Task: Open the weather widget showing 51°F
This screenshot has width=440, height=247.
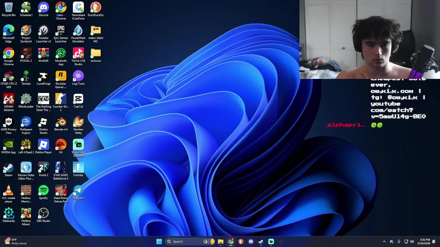Action: click(x=16, y=242)
